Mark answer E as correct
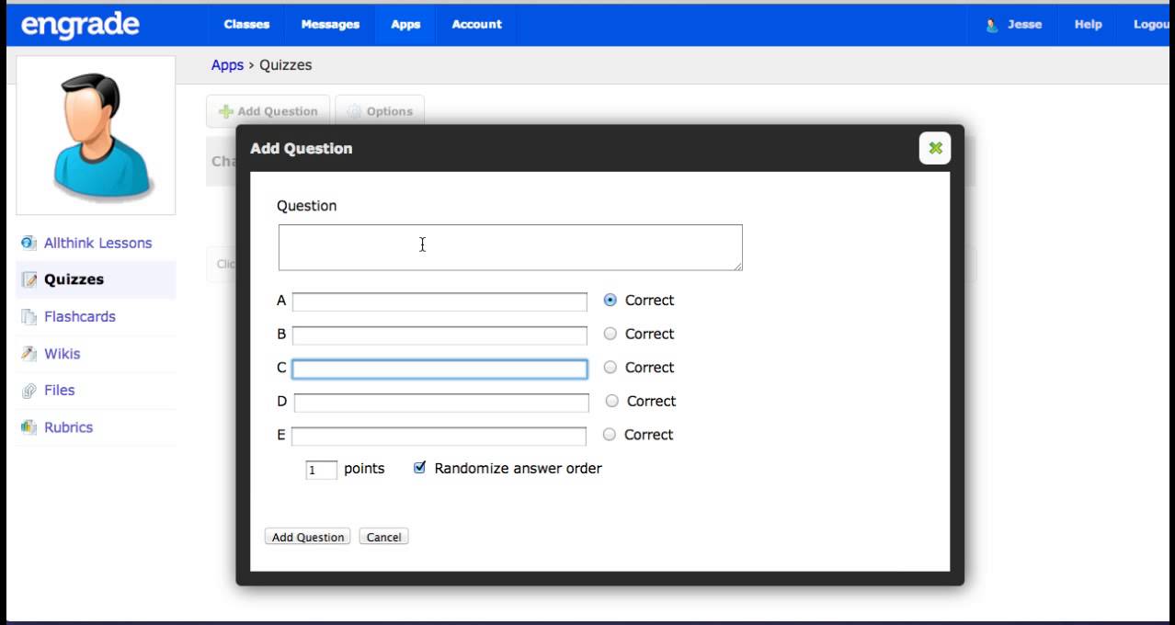The height and width of the screenshot is (625, 1175). point(610,435)
